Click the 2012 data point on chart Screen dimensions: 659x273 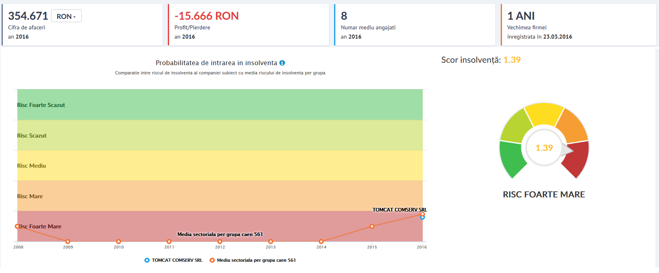(x=220, y=242)
